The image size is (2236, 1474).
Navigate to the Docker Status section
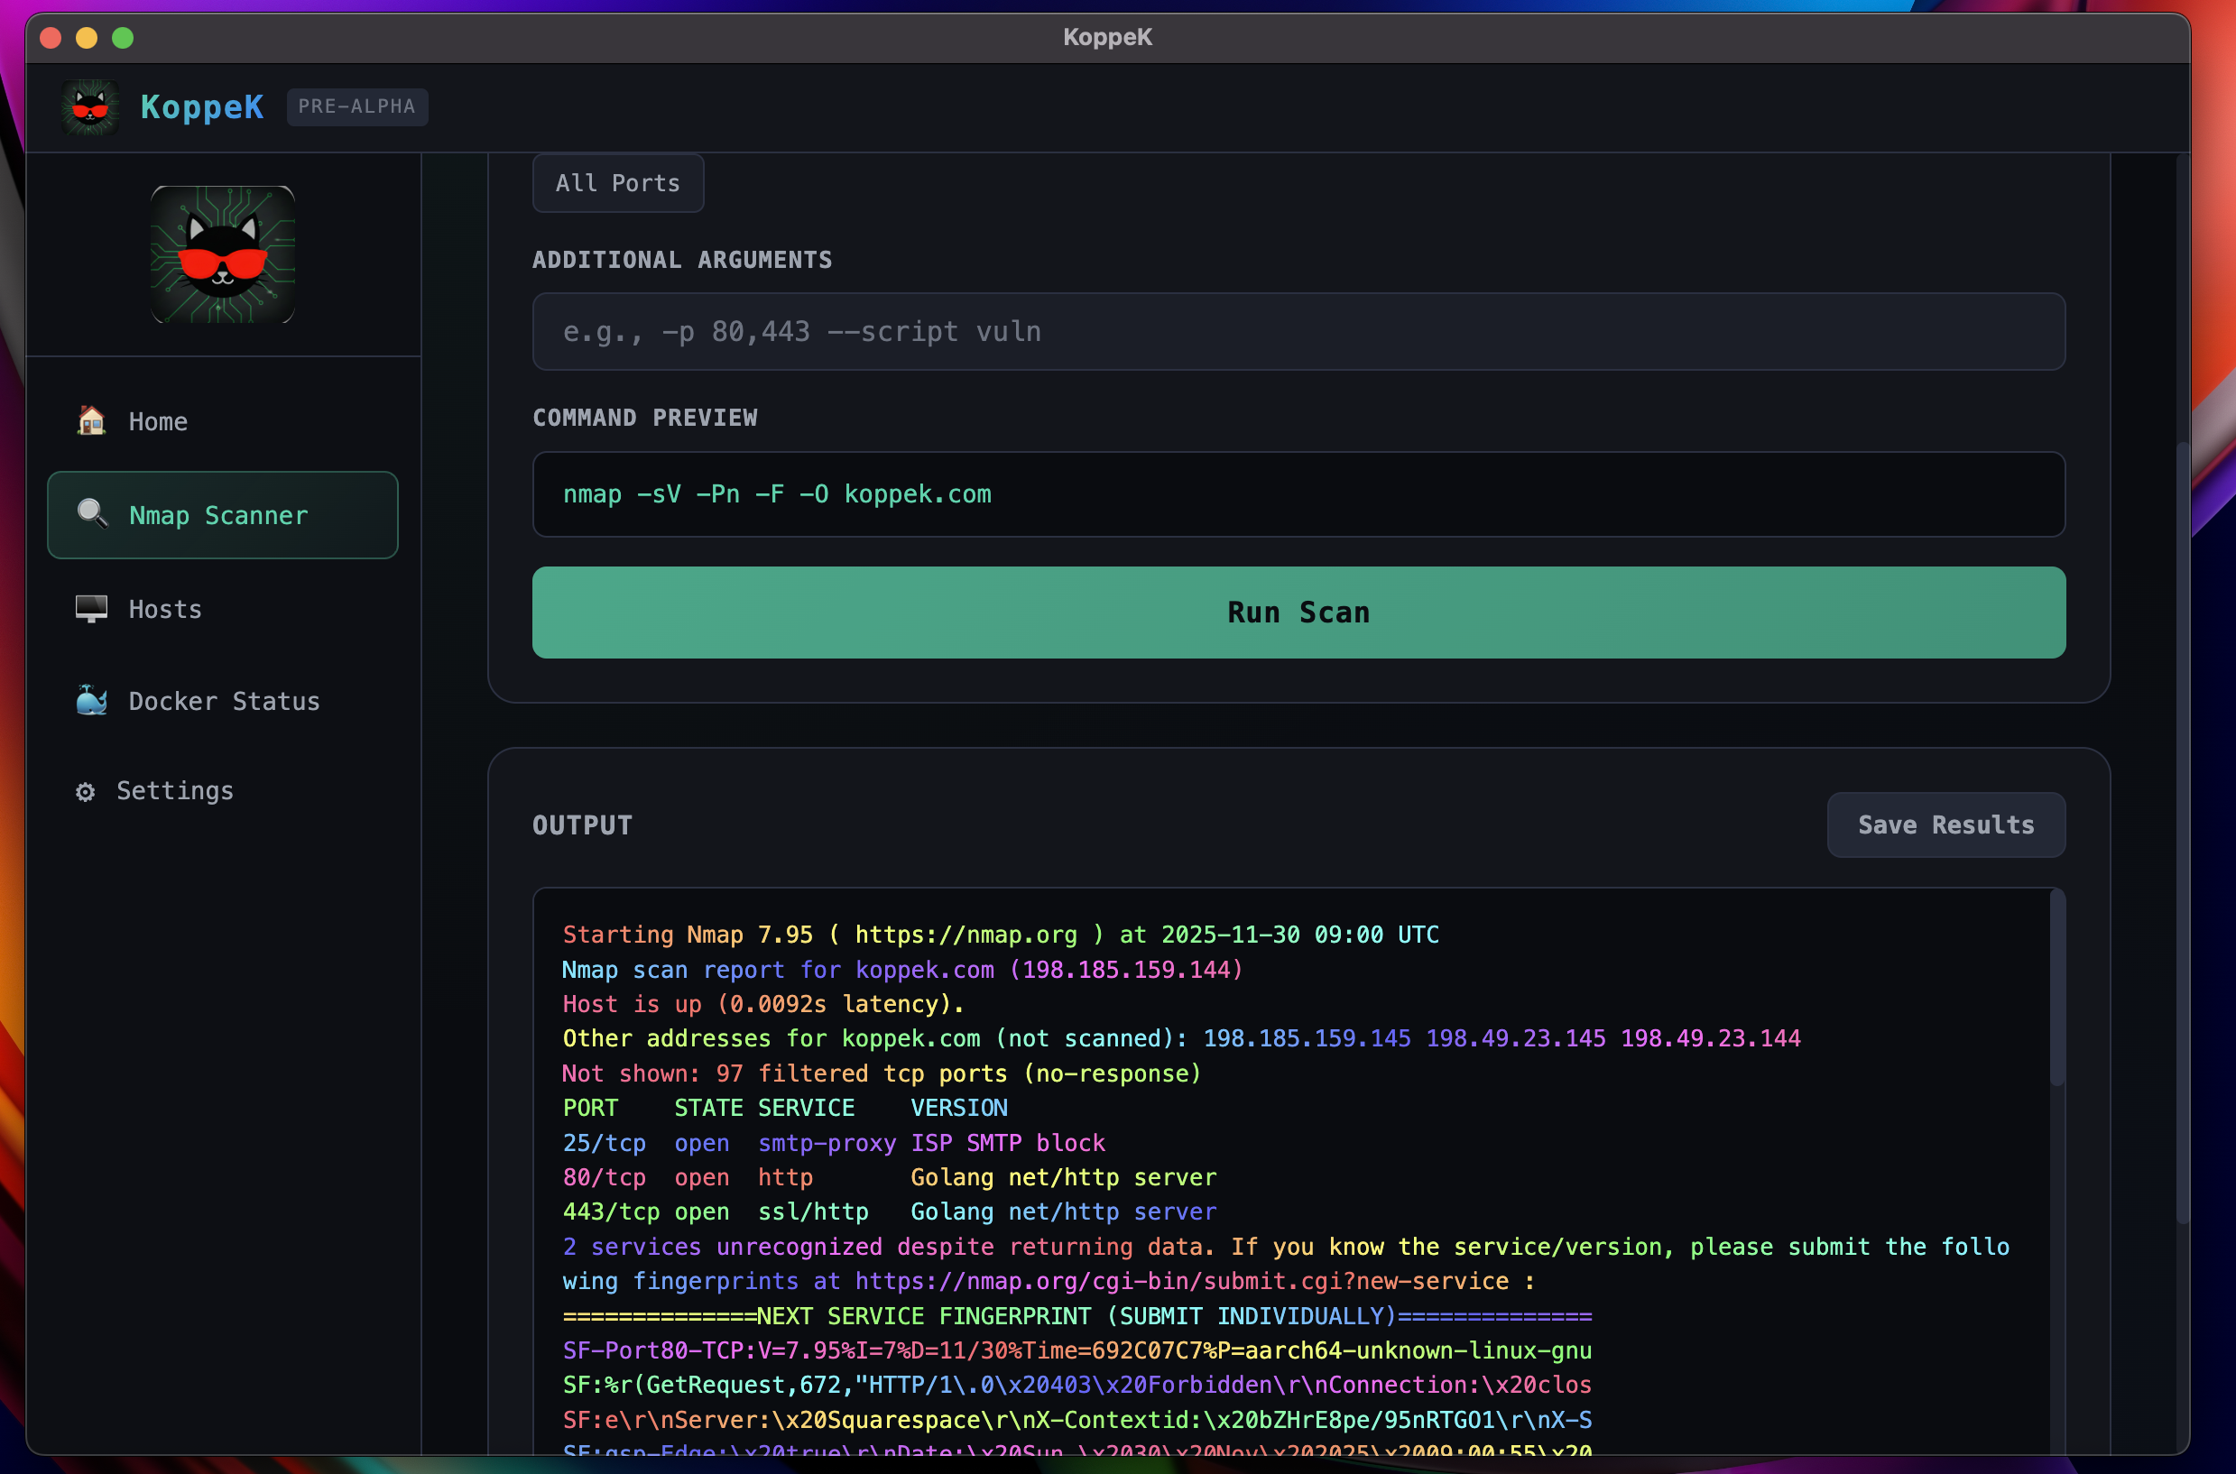223,700
